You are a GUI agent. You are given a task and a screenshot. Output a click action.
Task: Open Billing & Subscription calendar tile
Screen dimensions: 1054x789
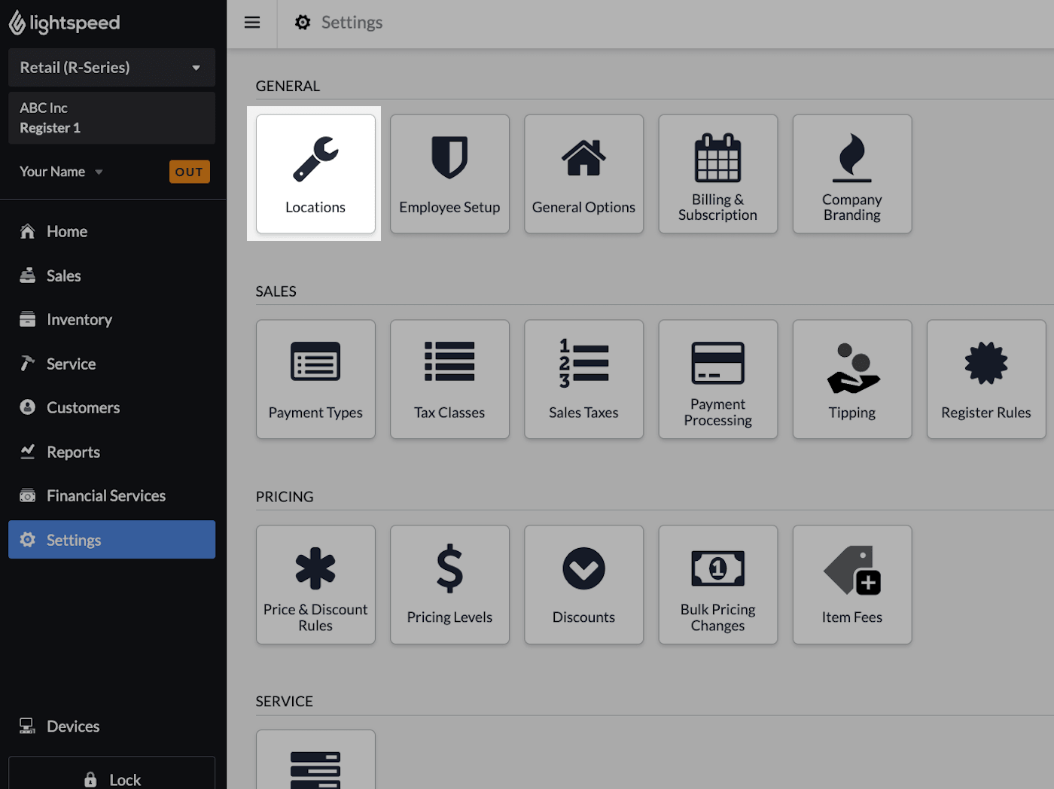[x=717, y=174]
